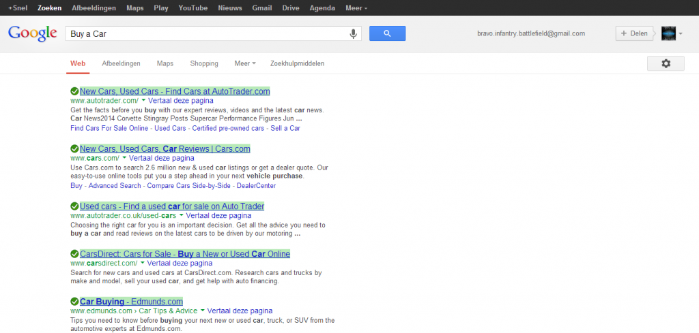This screenshot has height=333, width=699.
Task: Click the profile avatar picture
Action: pyautogui.click(x=668, y=33)
